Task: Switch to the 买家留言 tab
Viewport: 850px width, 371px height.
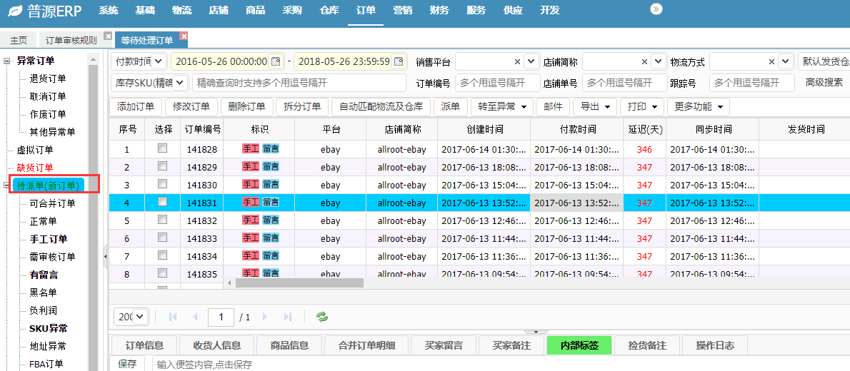Action: pyautogui.click(x=444, y=345)
